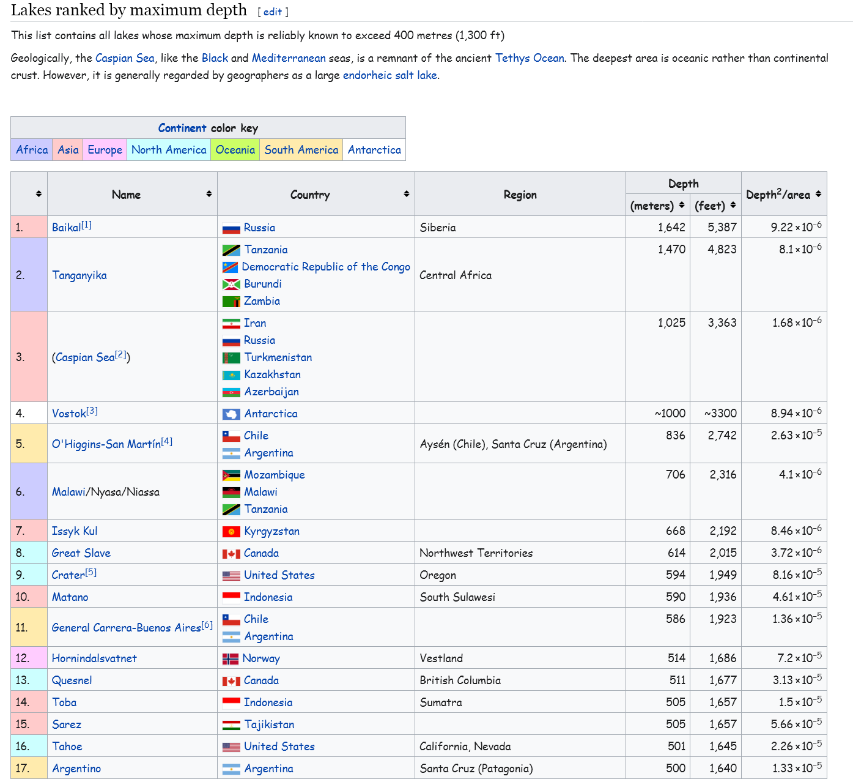Click the Canada flag in Quesnel row
The width and height of the screenshot is (853, 779).
231,681
